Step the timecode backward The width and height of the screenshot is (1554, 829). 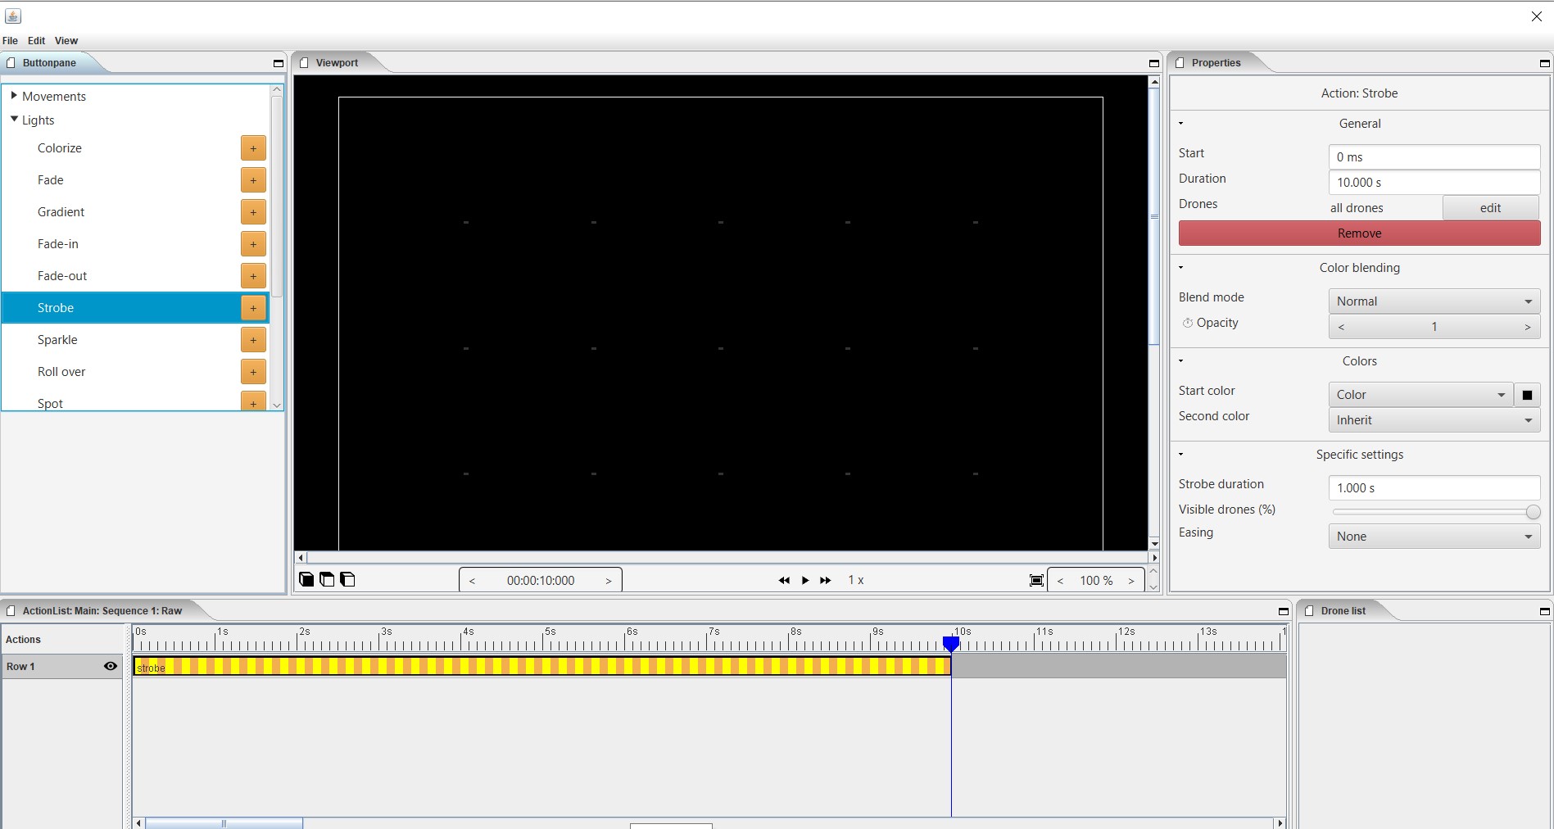(472, 581)
